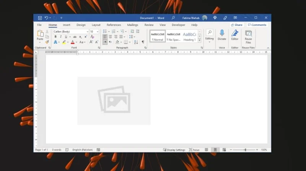Cut selection with the scissors icon

[x=47, y=32]
